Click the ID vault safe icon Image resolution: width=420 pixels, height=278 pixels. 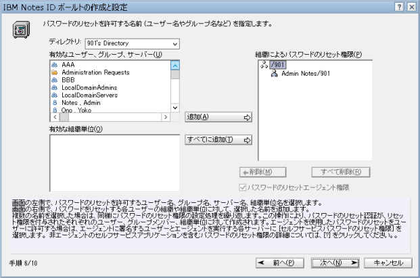(x=21, y=30)
